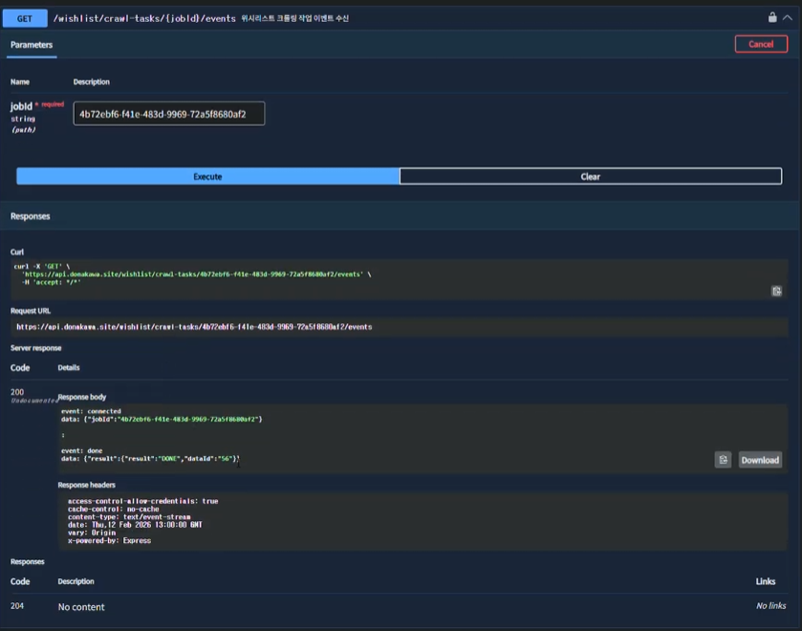Copy the curl command using its clipboard icon
The width and height of the screenshot is (802, 631).
coord(778,291)
